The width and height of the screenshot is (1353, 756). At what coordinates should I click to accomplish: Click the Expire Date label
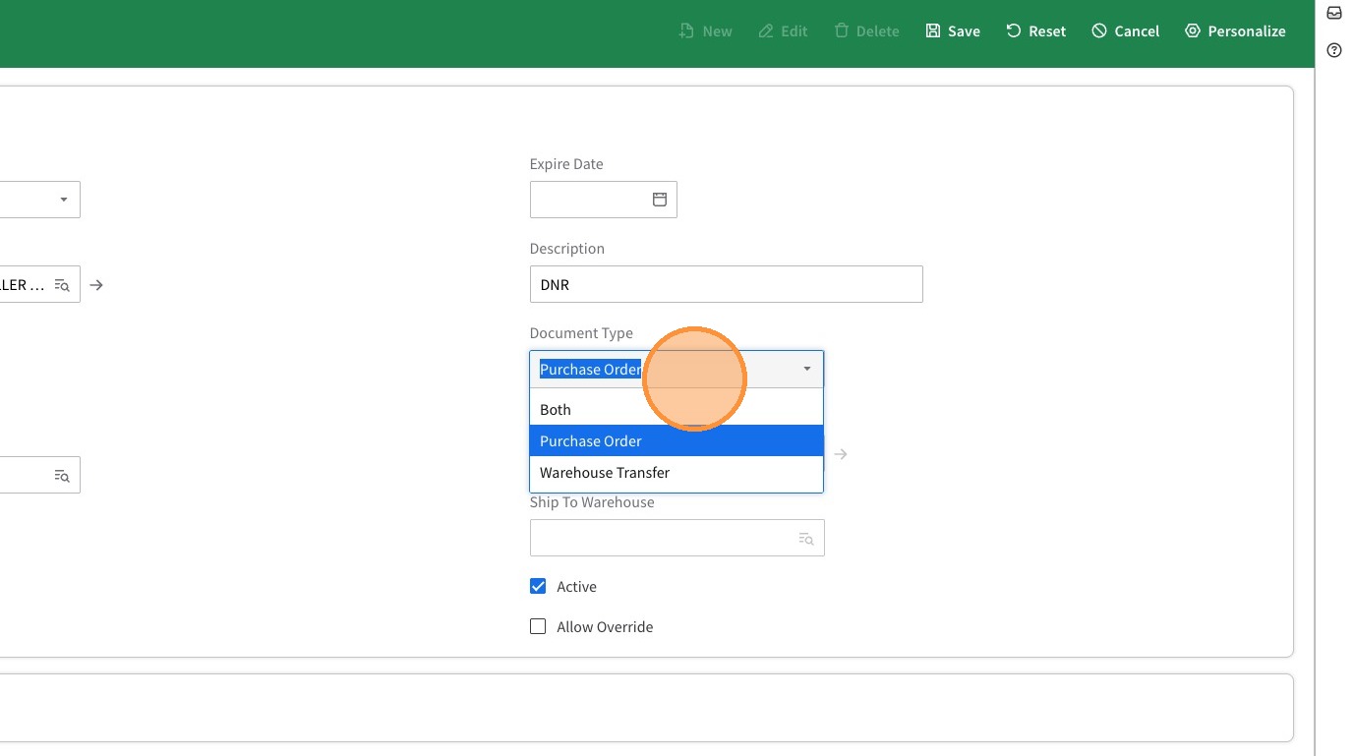[566, 164]
